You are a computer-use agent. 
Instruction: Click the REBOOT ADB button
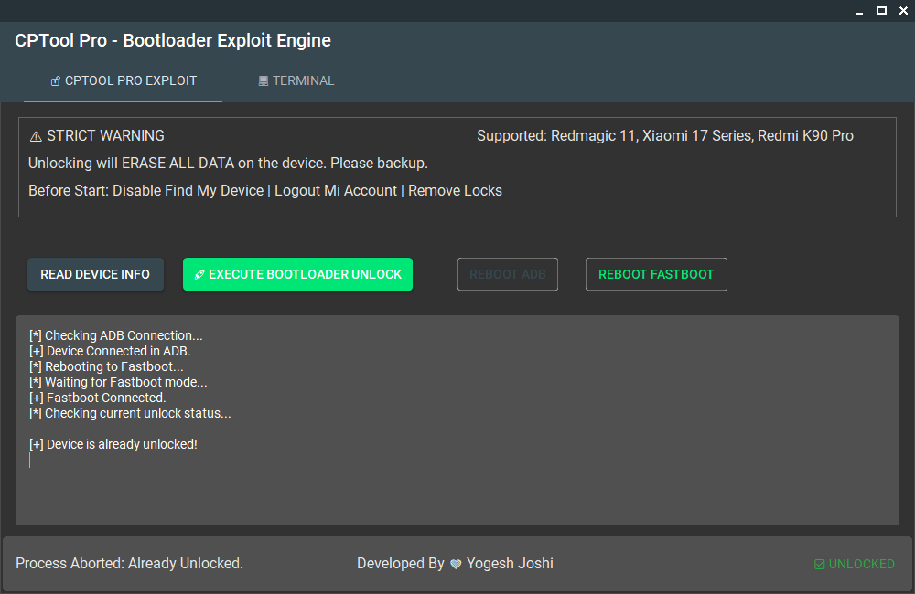[508, 274]
